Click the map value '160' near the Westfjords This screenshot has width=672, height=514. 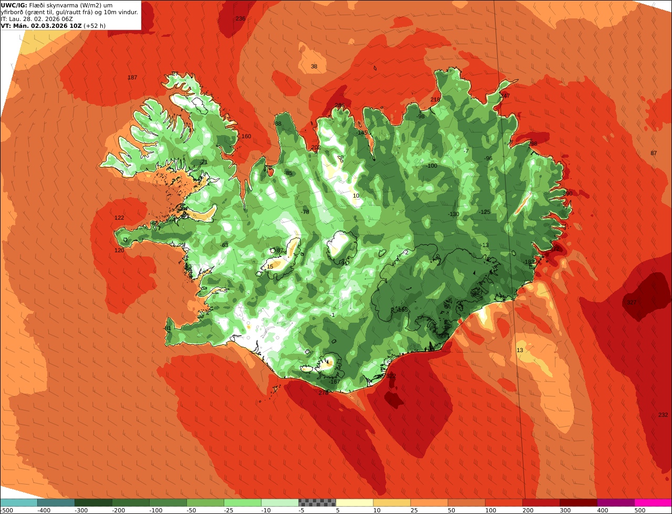(x=246, y=136)
